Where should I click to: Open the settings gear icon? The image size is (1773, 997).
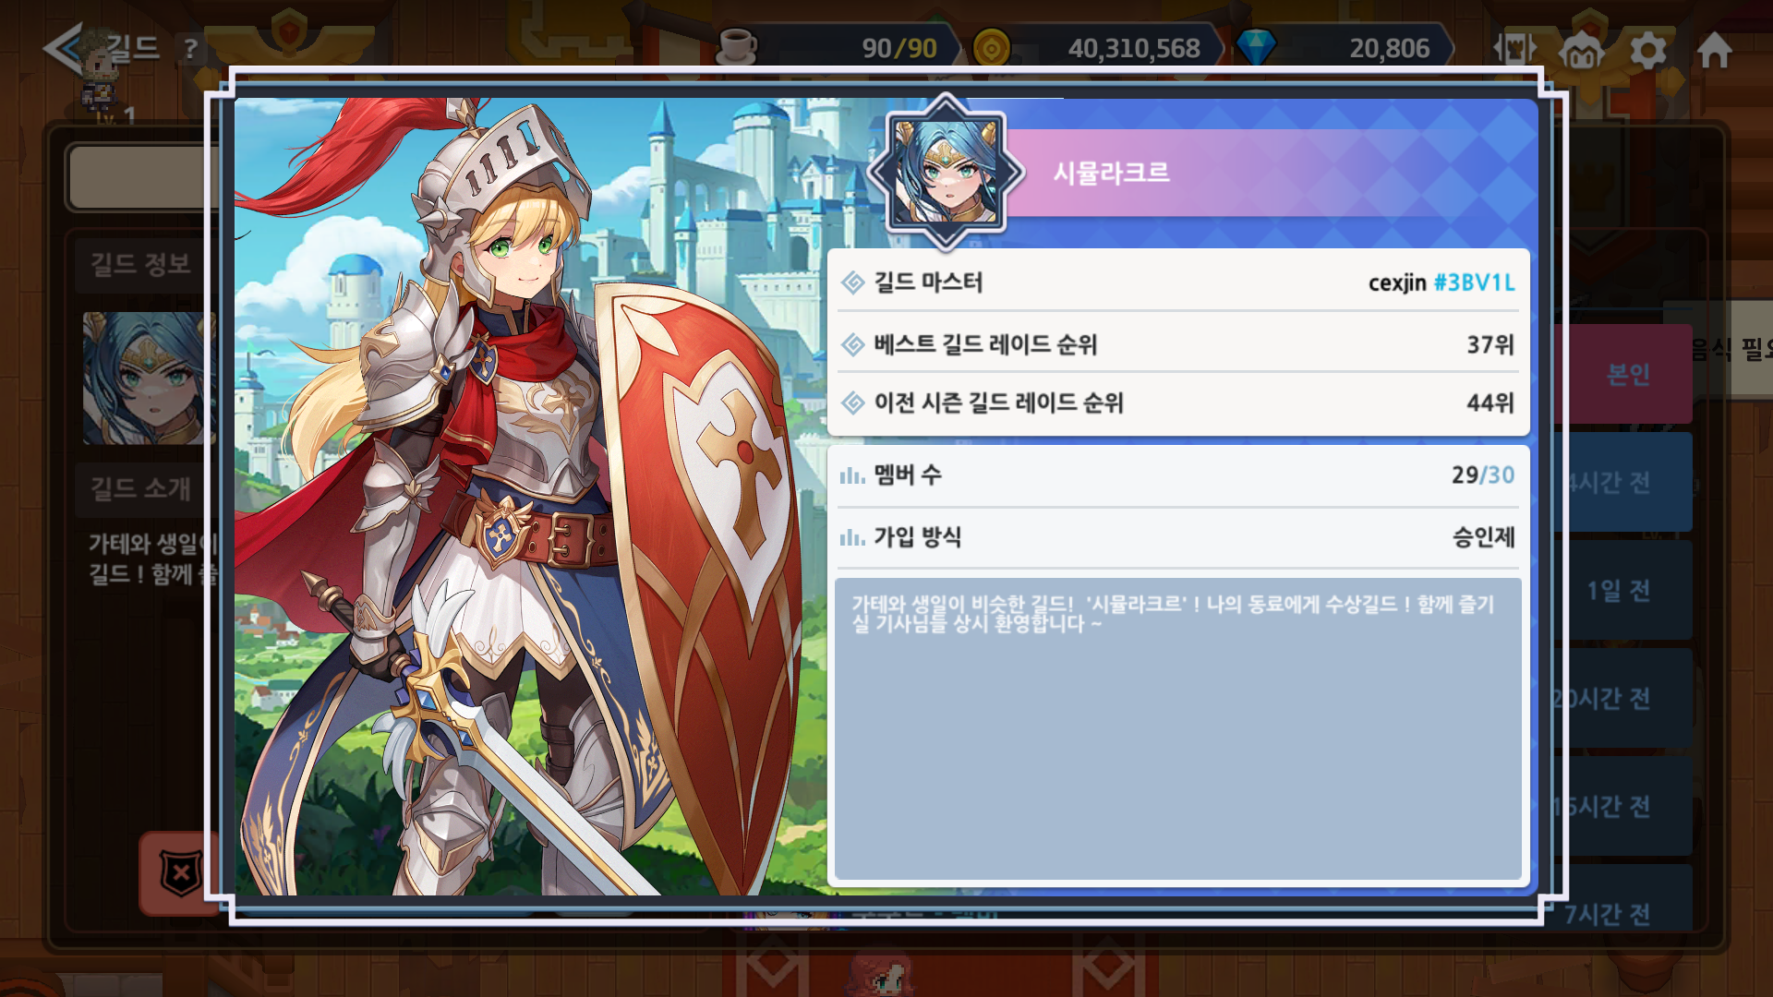pyautogui.click(x=1648, y=50)
